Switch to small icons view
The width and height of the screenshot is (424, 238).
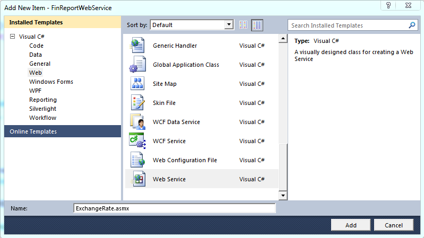pyautogui.click(x=244, y=25)
